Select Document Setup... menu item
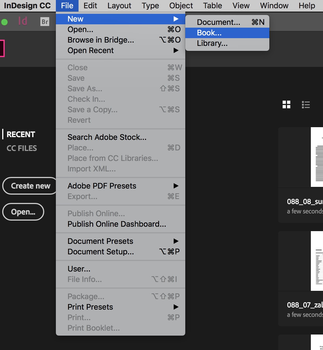Screen dimensions: 323x350 [121, 252]
